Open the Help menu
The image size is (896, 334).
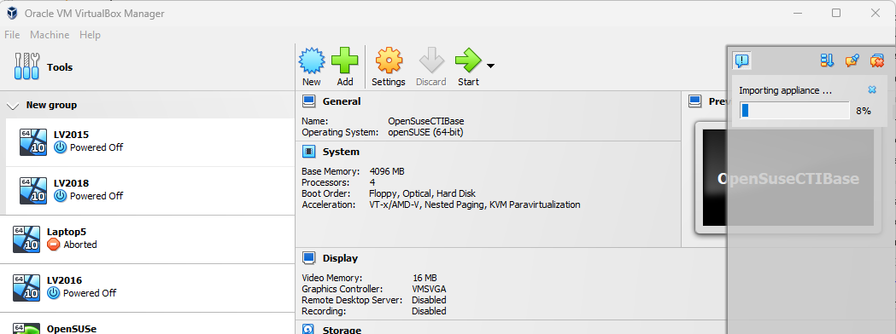pos(90,35)
